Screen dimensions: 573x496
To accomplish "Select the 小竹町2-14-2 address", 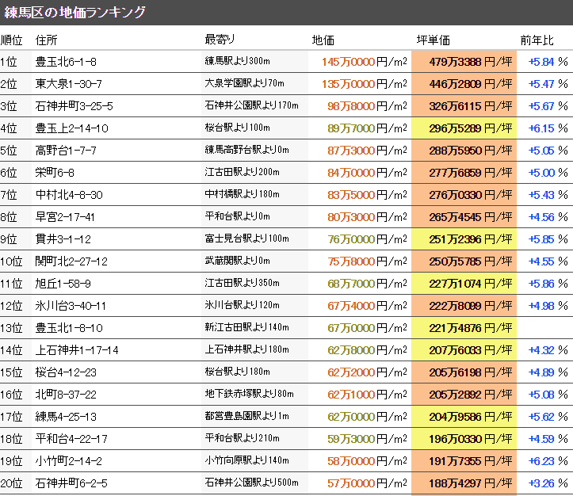I will (x=69, y=461).
